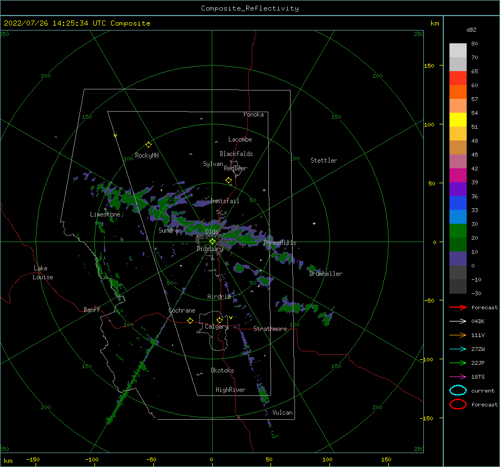500x467 pixels.
Task: Click the Innisfail city label
Action: pyautogui.click(x=224, y=201)
